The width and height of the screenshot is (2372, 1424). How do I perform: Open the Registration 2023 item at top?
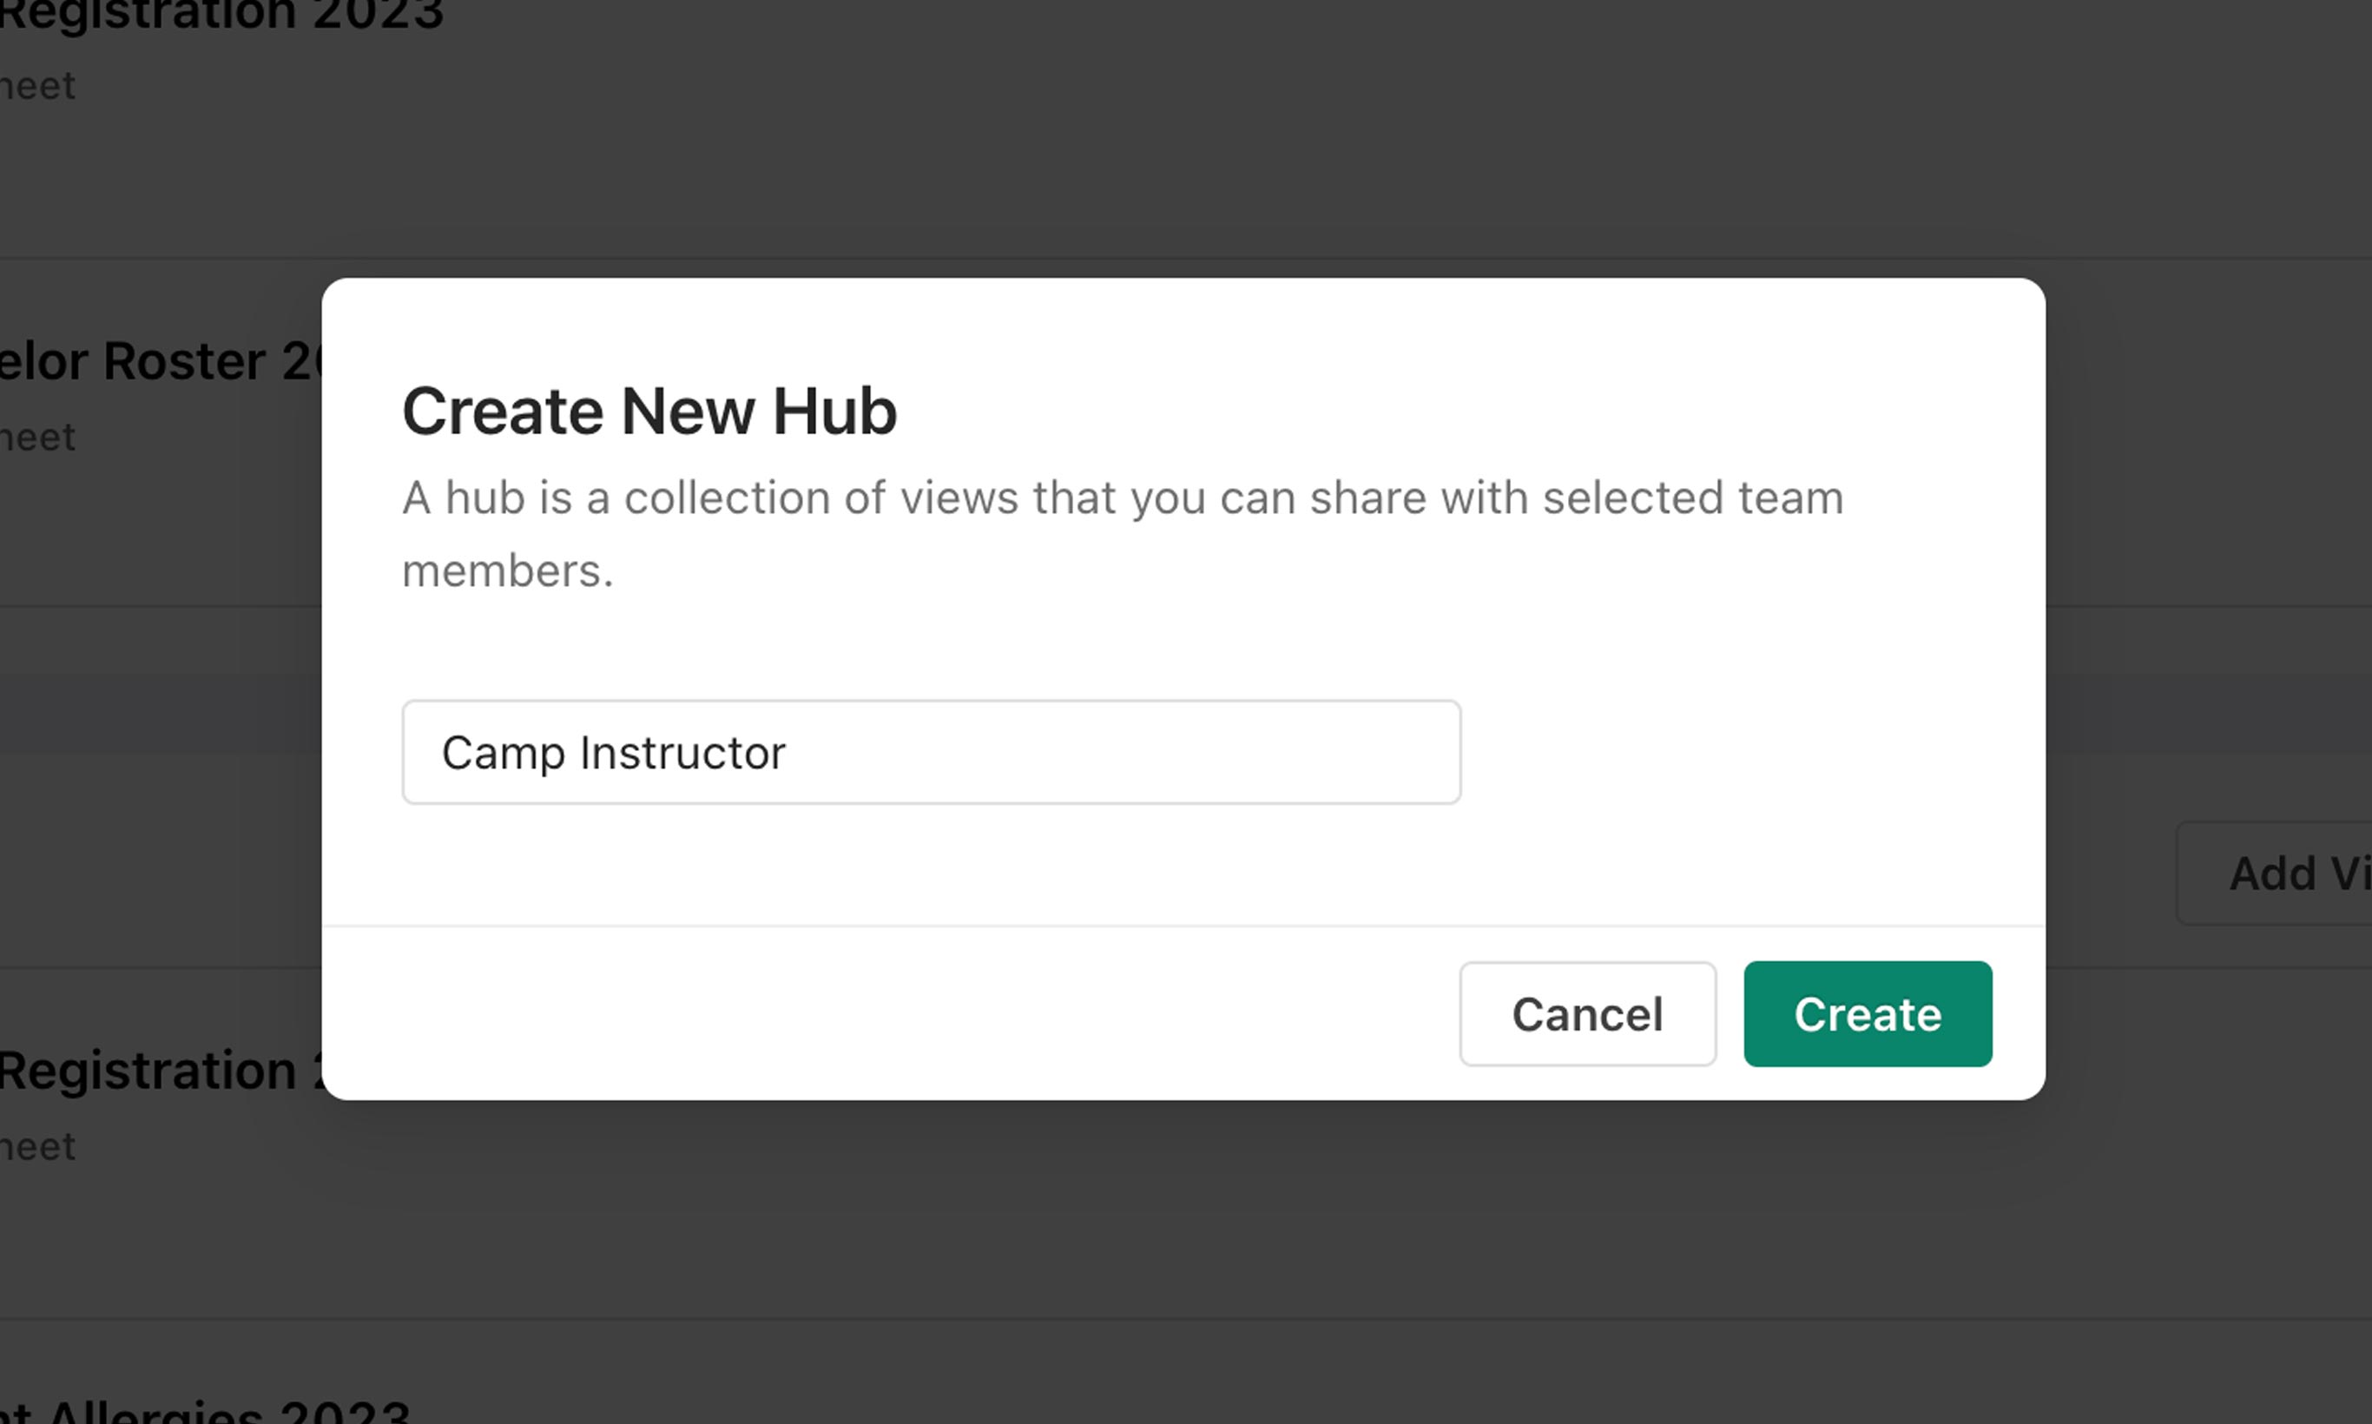(x=221, y=15)
